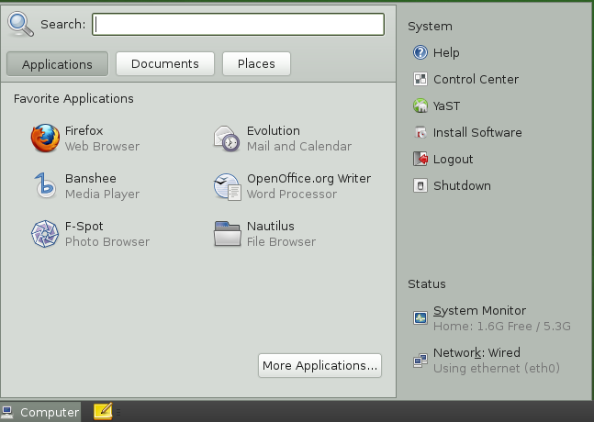Click the Network Wired status icon
This screenshot has height=422, width=594.
click(420, 361)
